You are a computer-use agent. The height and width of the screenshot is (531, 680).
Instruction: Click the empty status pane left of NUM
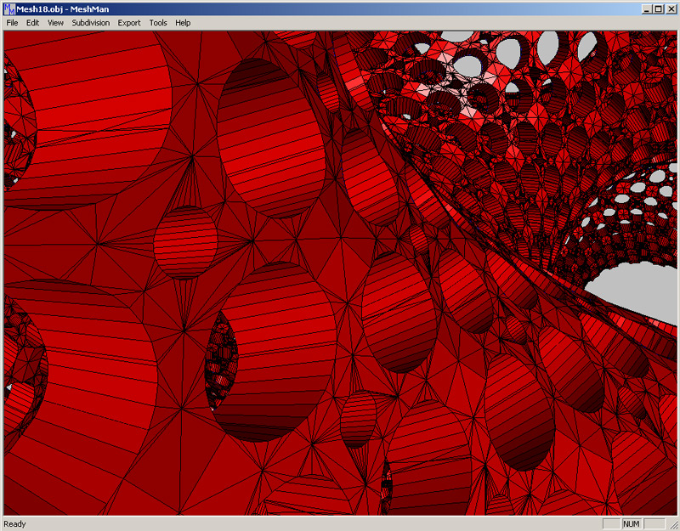tap(611, 524)
